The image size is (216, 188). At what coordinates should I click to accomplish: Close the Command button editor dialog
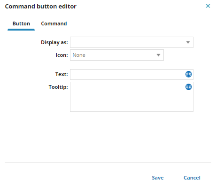tap(208, 6)
